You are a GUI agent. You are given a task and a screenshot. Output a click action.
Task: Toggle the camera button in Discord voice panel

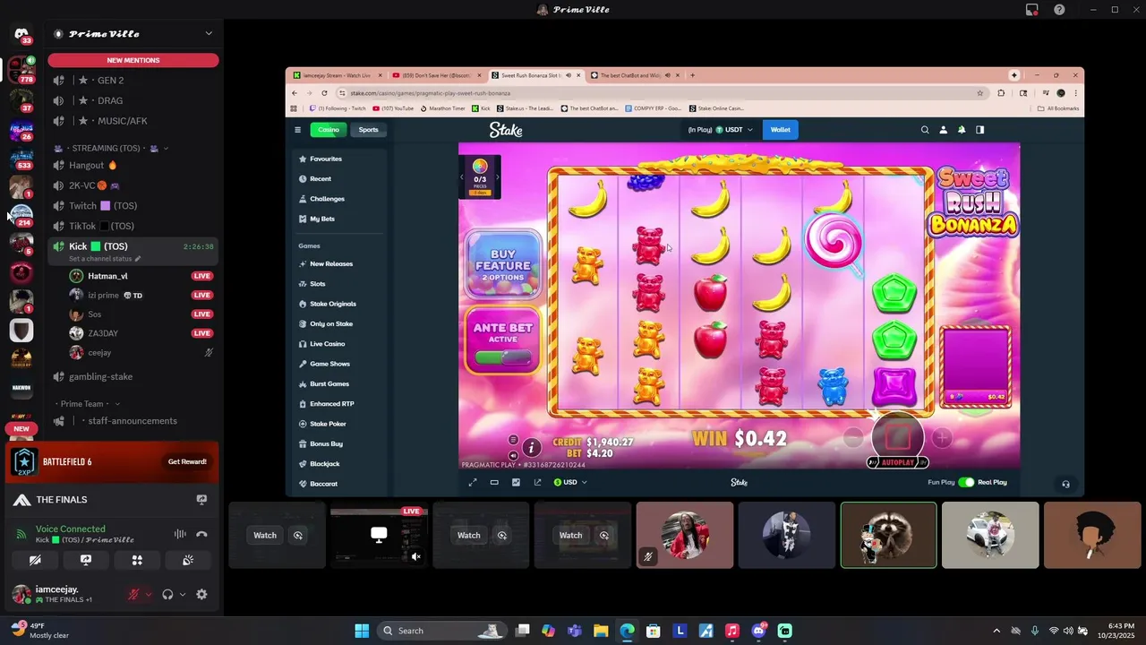[35, 560]
